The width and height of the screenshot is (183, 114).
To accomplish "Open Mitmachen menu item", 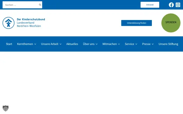I will pos(109,44).
